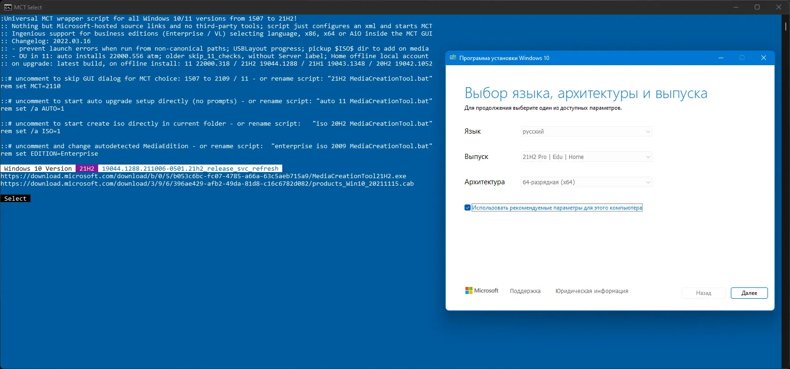Click the 'Changelog: 2022.03.16' line

(46, 41)
